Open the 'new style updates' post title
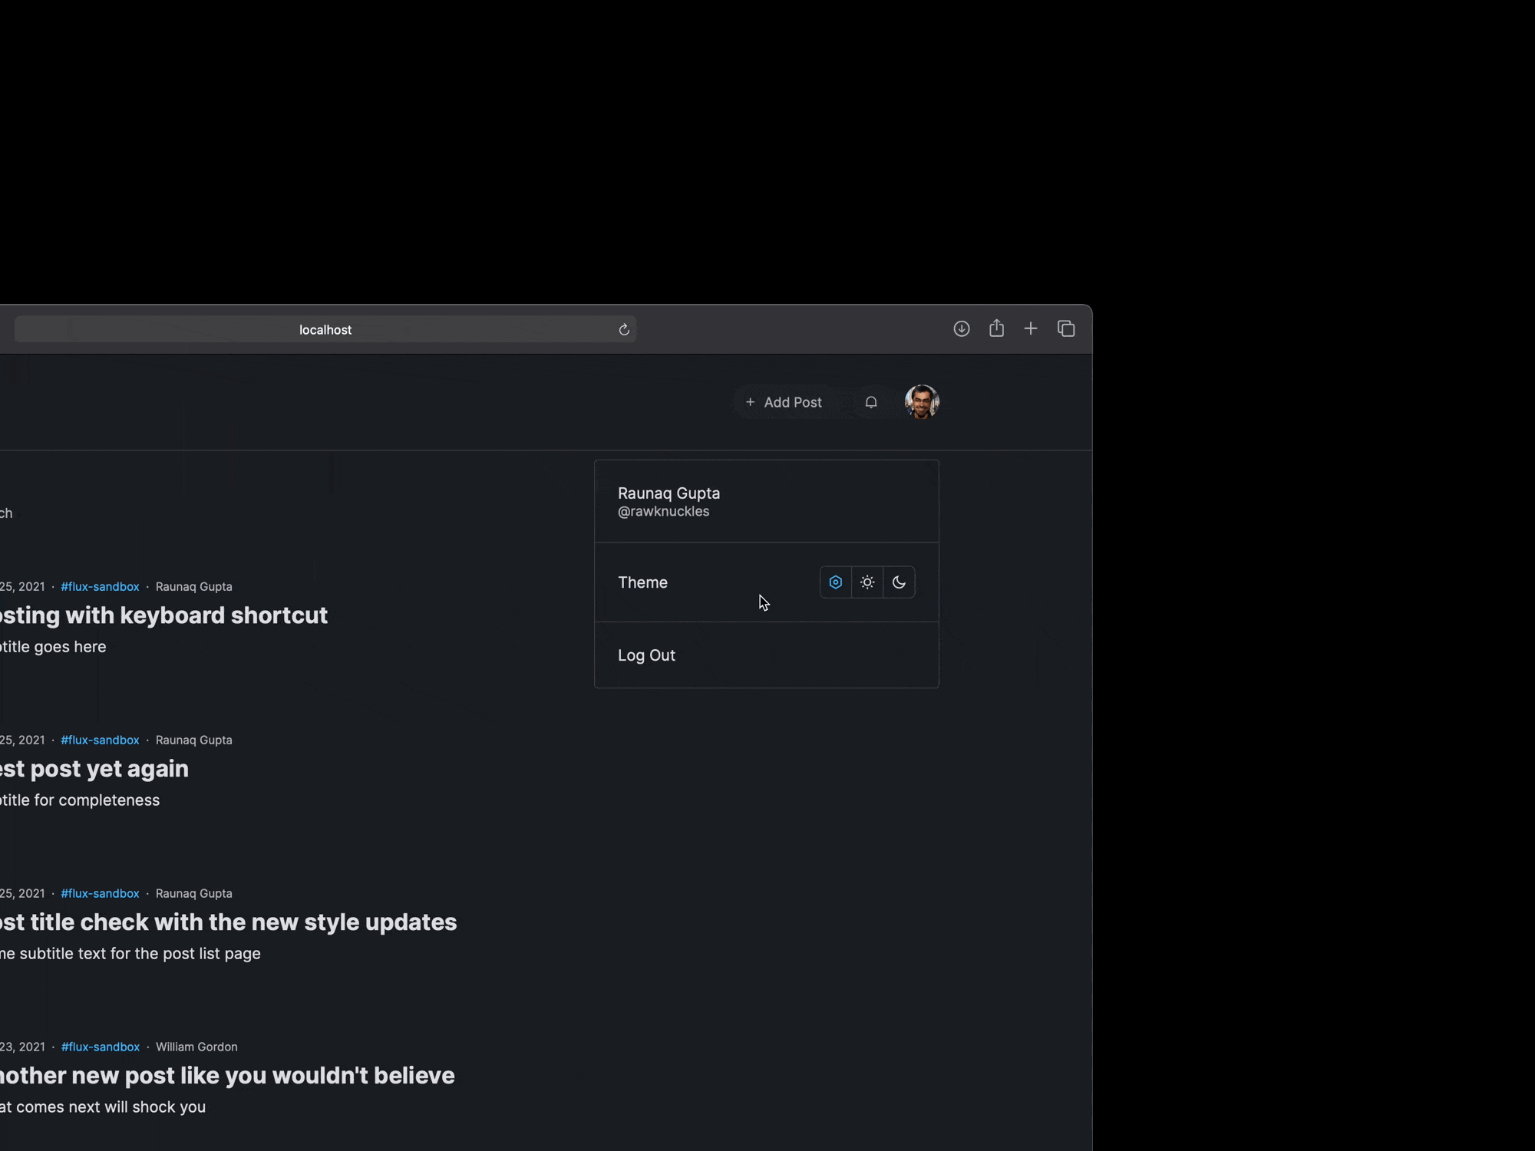The image size is (1535, 1151). [228, 922]
